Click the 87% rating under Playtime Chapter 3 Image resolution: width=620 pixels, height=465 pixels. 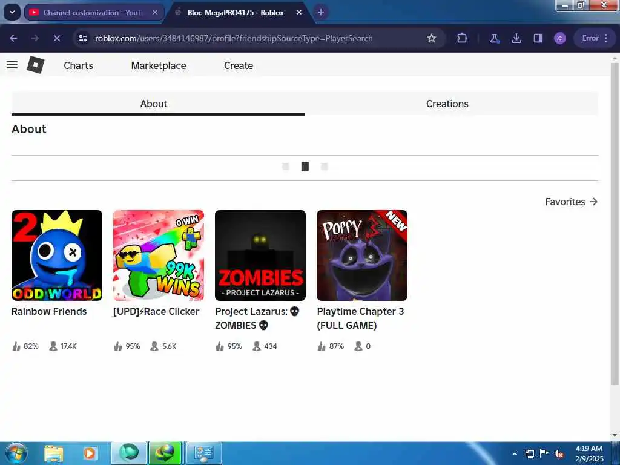click(331, 346)
